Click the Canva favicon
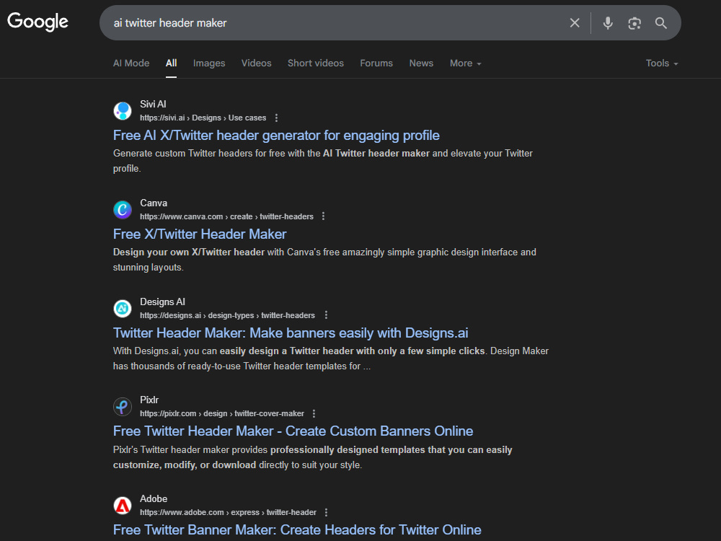Screen dimensions: 721x541 click(x=123, y=210)
